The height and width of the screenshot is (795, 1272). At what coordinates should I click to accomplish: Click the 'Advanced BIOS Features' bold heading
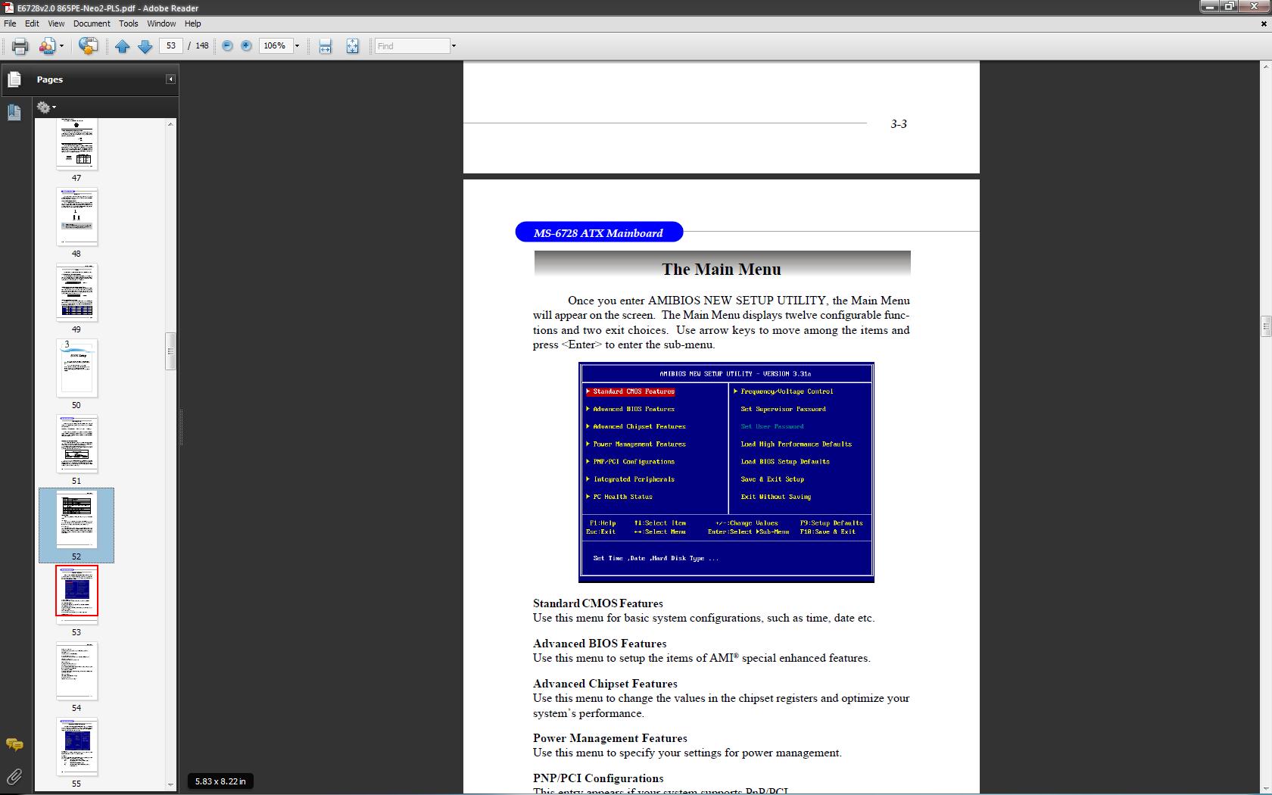[x=600, y=644]
